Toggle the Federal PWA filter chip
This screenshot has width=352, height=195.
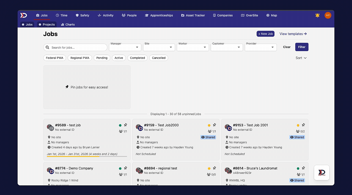[x=54, y=58]
